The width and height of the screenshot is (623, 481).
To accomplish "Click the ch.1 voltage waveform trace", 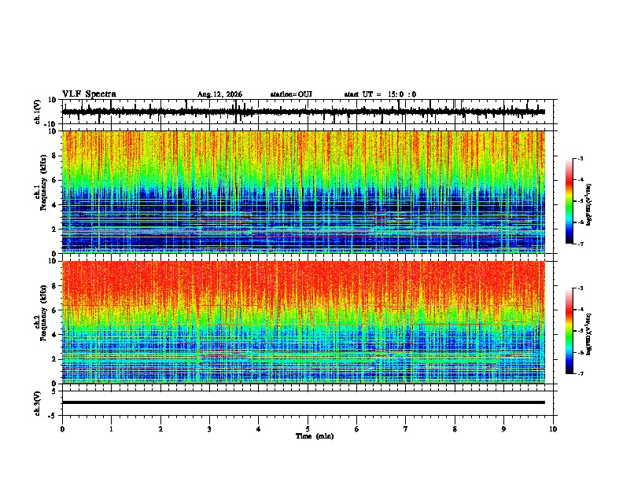I will [x=303, y=112].
